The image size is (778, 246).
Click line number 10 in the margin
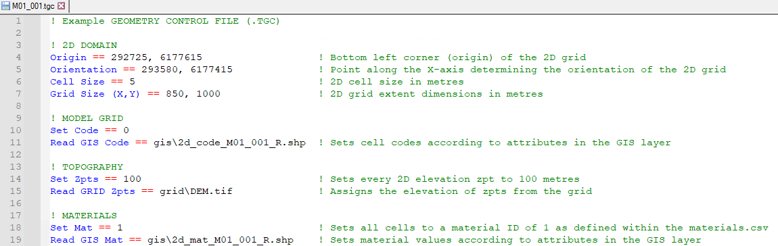(x=16, y=130)
